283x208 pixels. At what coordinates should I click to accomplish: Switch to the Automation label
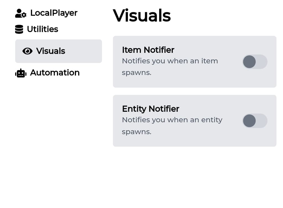tap(55, 73)
